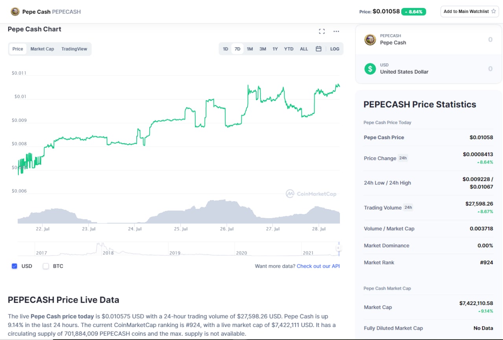503x340 pixels.
Task: Toggle LOG scale on the chart
Action: coord(335,49)
